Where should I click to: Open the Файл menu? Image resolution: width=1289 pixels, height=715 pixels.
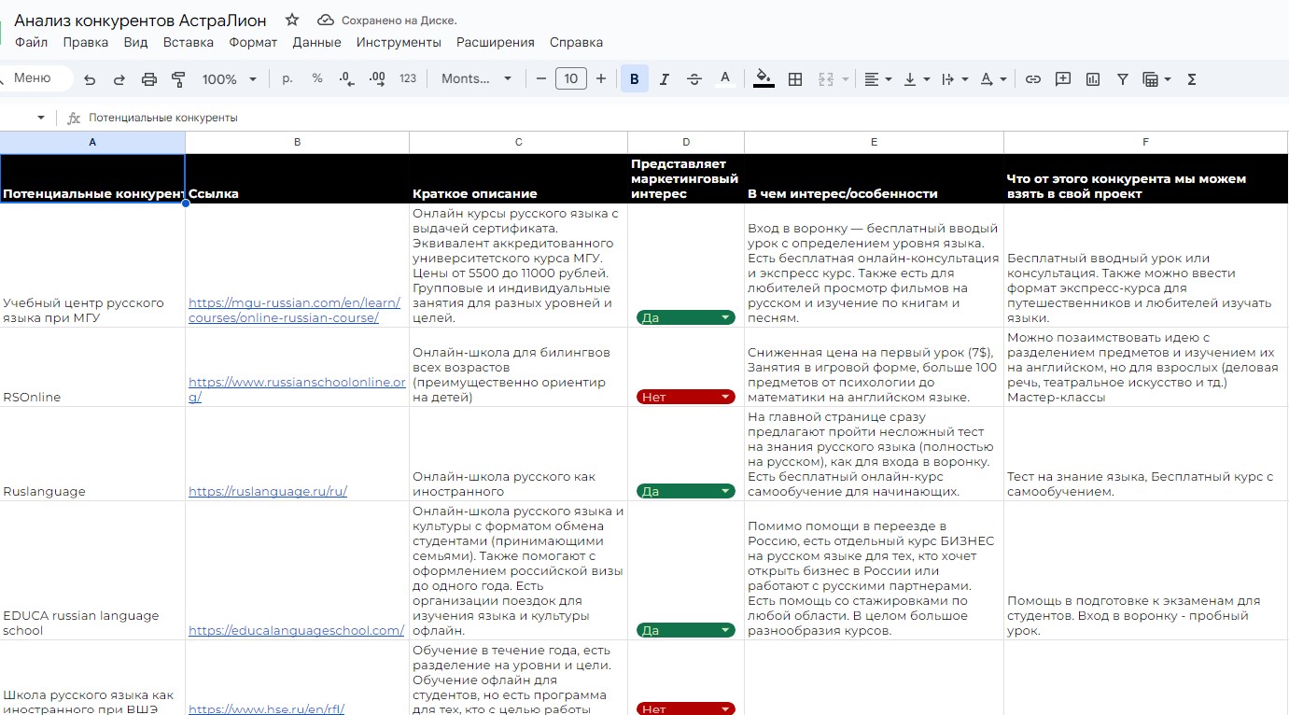coord(32,42)
